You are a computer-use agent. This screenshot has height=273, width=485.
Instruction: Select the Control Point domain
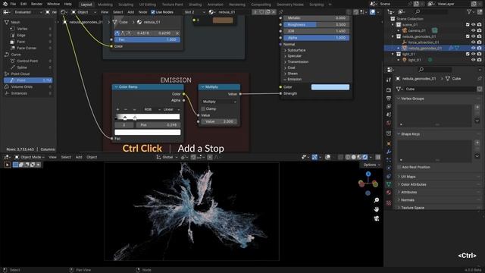pyautogui.click(x=27, y=61)
